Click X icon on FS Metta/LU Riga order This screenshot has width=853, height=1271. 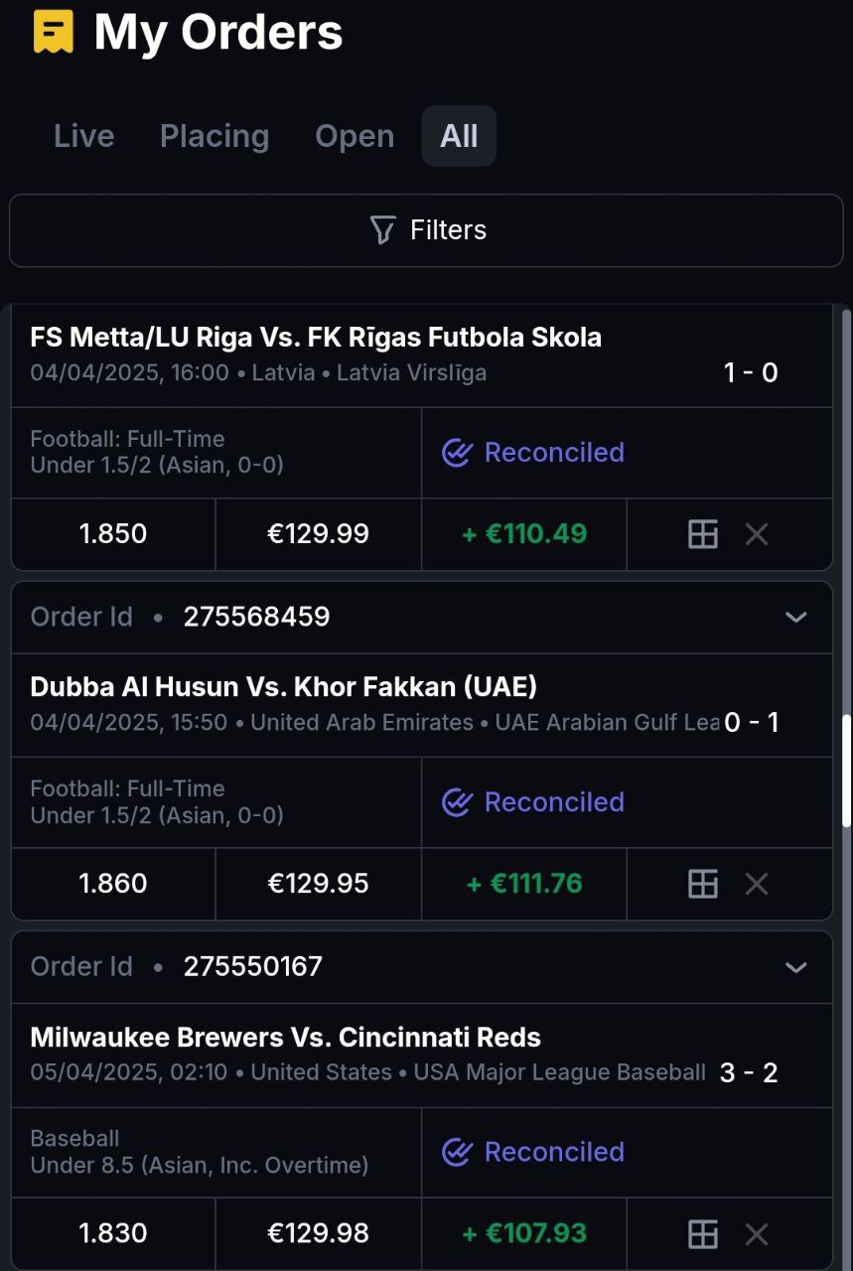click(x=757, y=534)
